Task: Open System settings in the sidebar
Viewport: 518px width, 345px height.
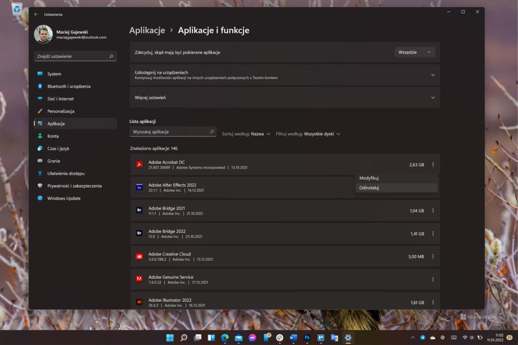Action: tap(75, 74)
